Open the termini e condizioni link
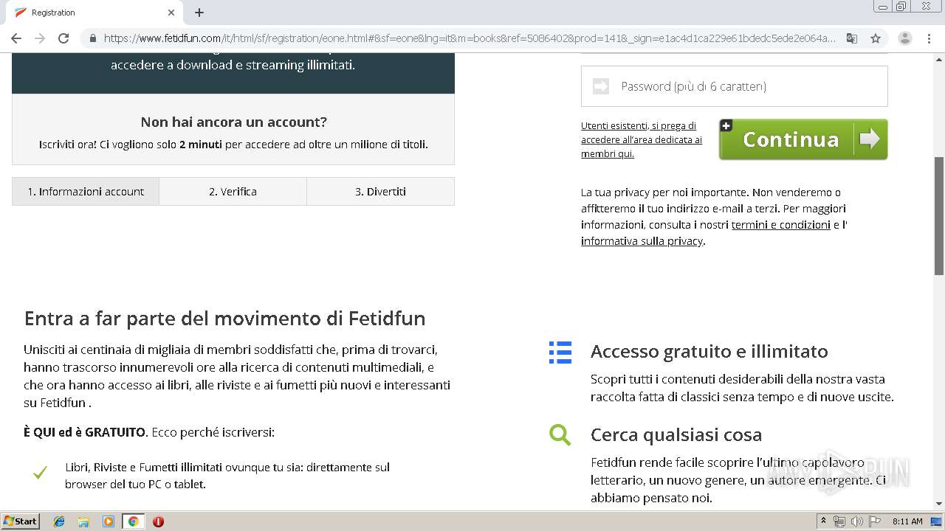This screenshot has width=945, height=531. [x=780, y=225]
